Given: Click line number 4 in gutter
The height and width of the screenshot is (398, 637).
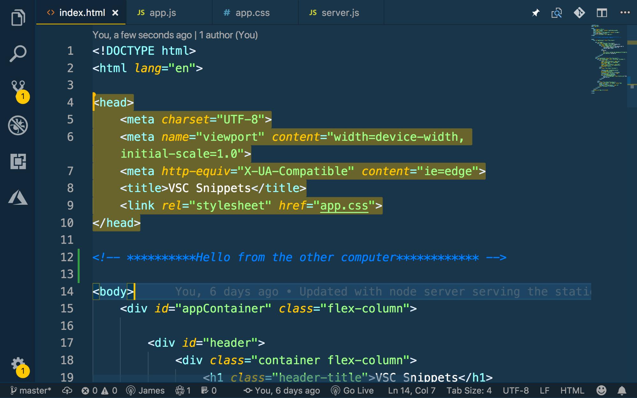Looking at the screenshot, I should 70,103.
